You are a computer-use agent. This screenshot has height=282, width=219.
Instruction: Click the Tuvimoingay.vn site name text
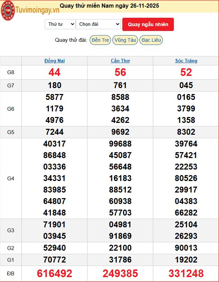coord(37,10)
